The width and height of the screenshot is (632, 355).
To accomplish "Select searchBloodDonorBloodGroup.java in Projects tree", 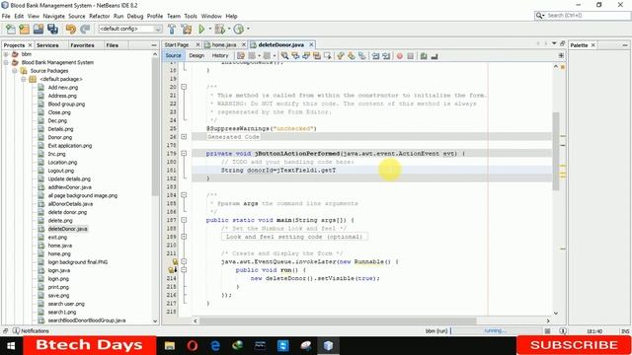I will (x=87, y=320).
